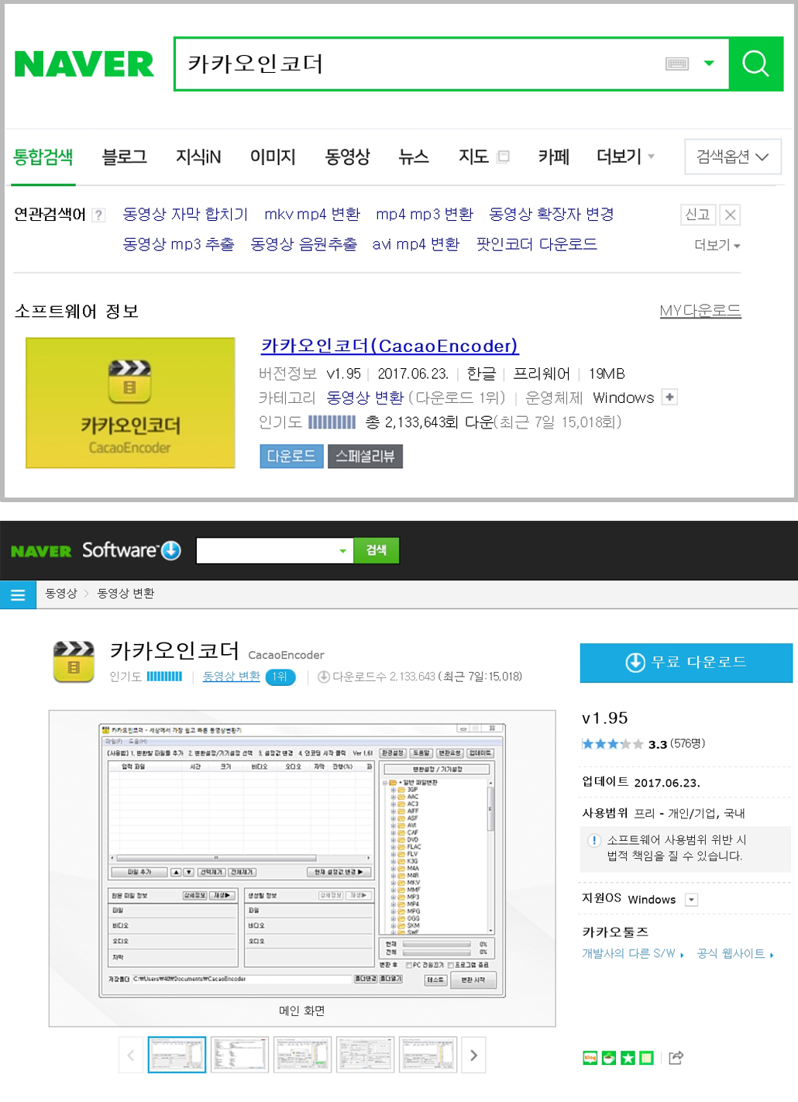The height and width of the screenshot is (1102, 798).
Task: Open the on-screen keyboard icon in search box
Action: pyautogui.click(x=677, y=64)
